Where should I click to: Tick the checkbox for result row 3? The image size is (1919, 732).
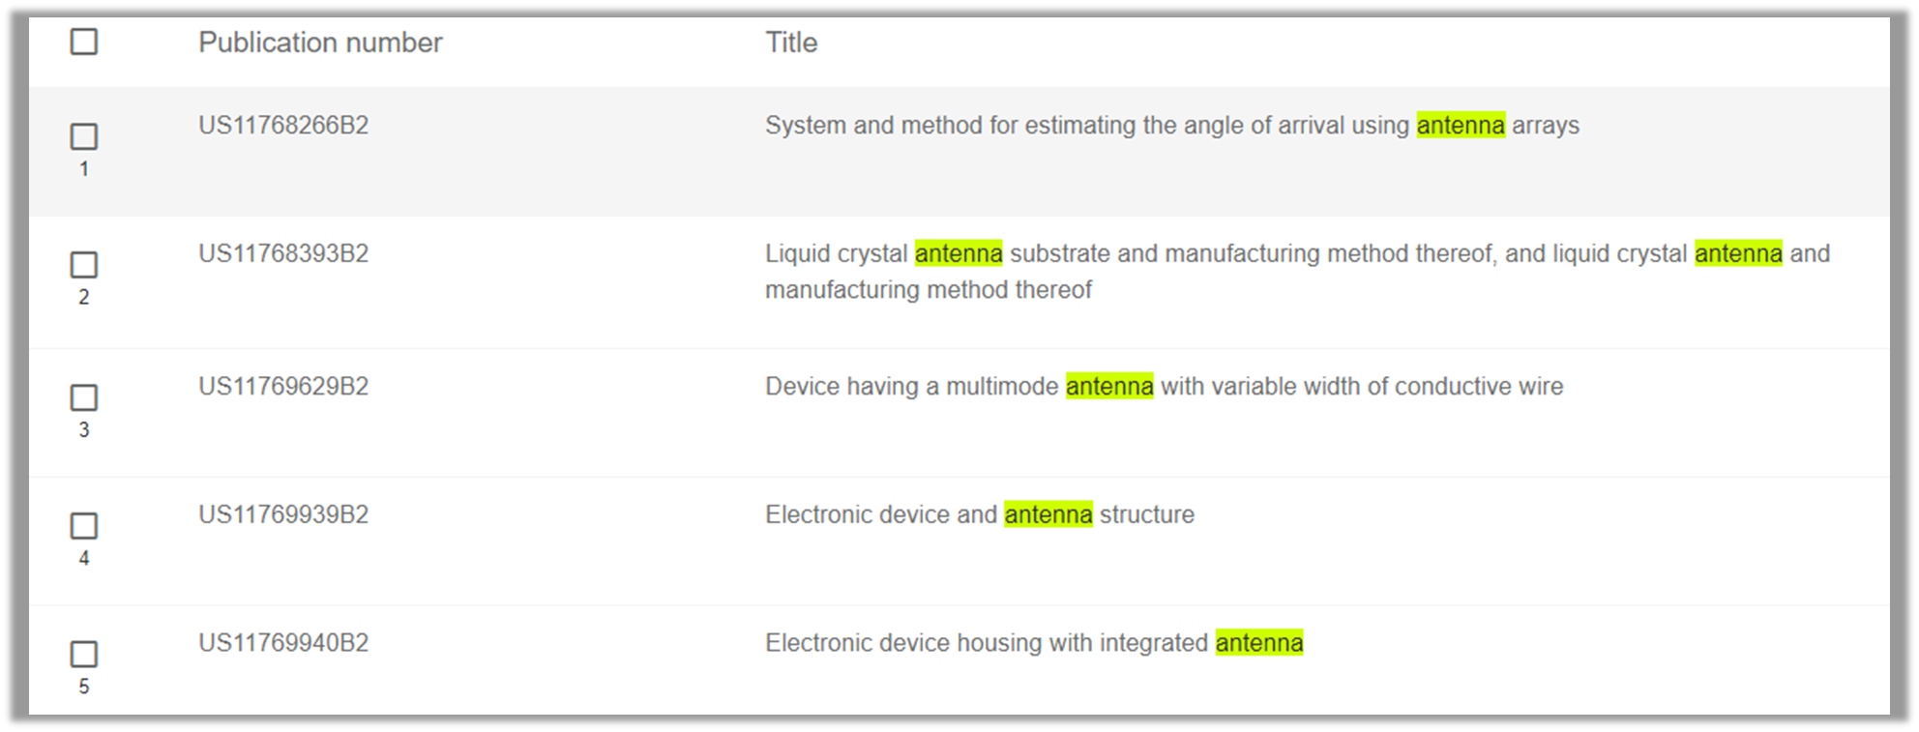pyautogui.click(x=84, y=397)
